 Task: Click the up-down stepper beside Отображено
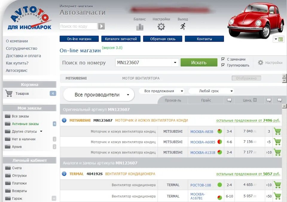(284, 78)
